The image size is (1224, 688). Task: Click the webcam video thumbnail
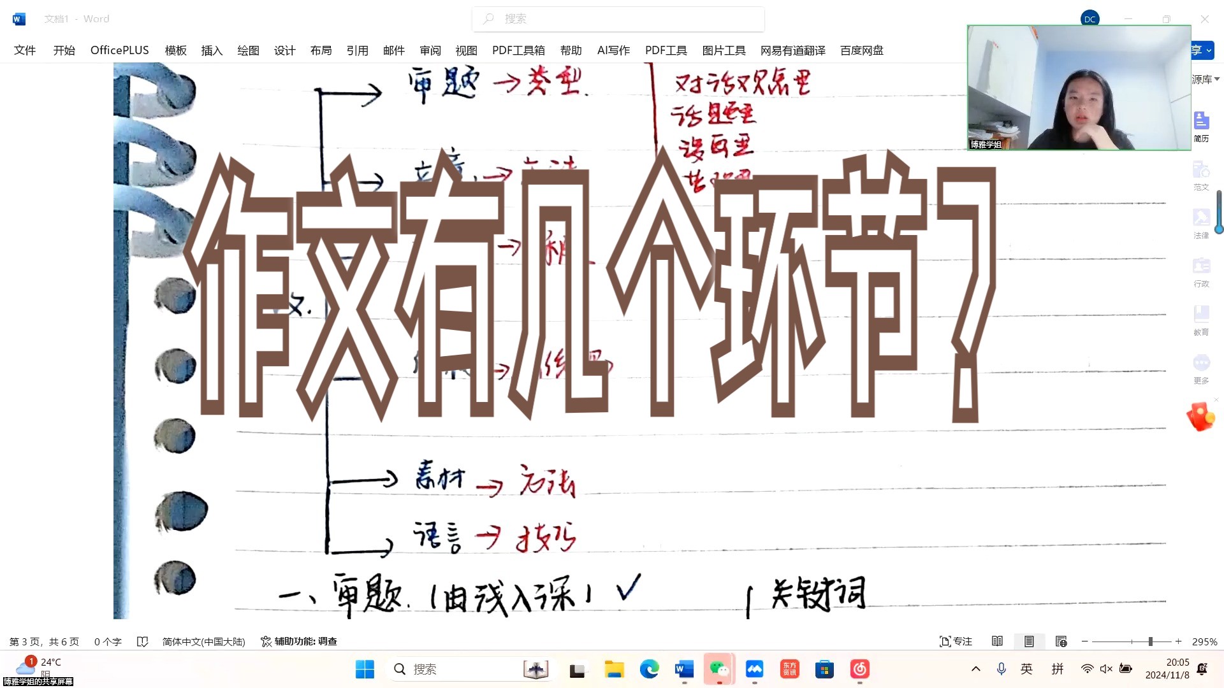click(1079, 88)
